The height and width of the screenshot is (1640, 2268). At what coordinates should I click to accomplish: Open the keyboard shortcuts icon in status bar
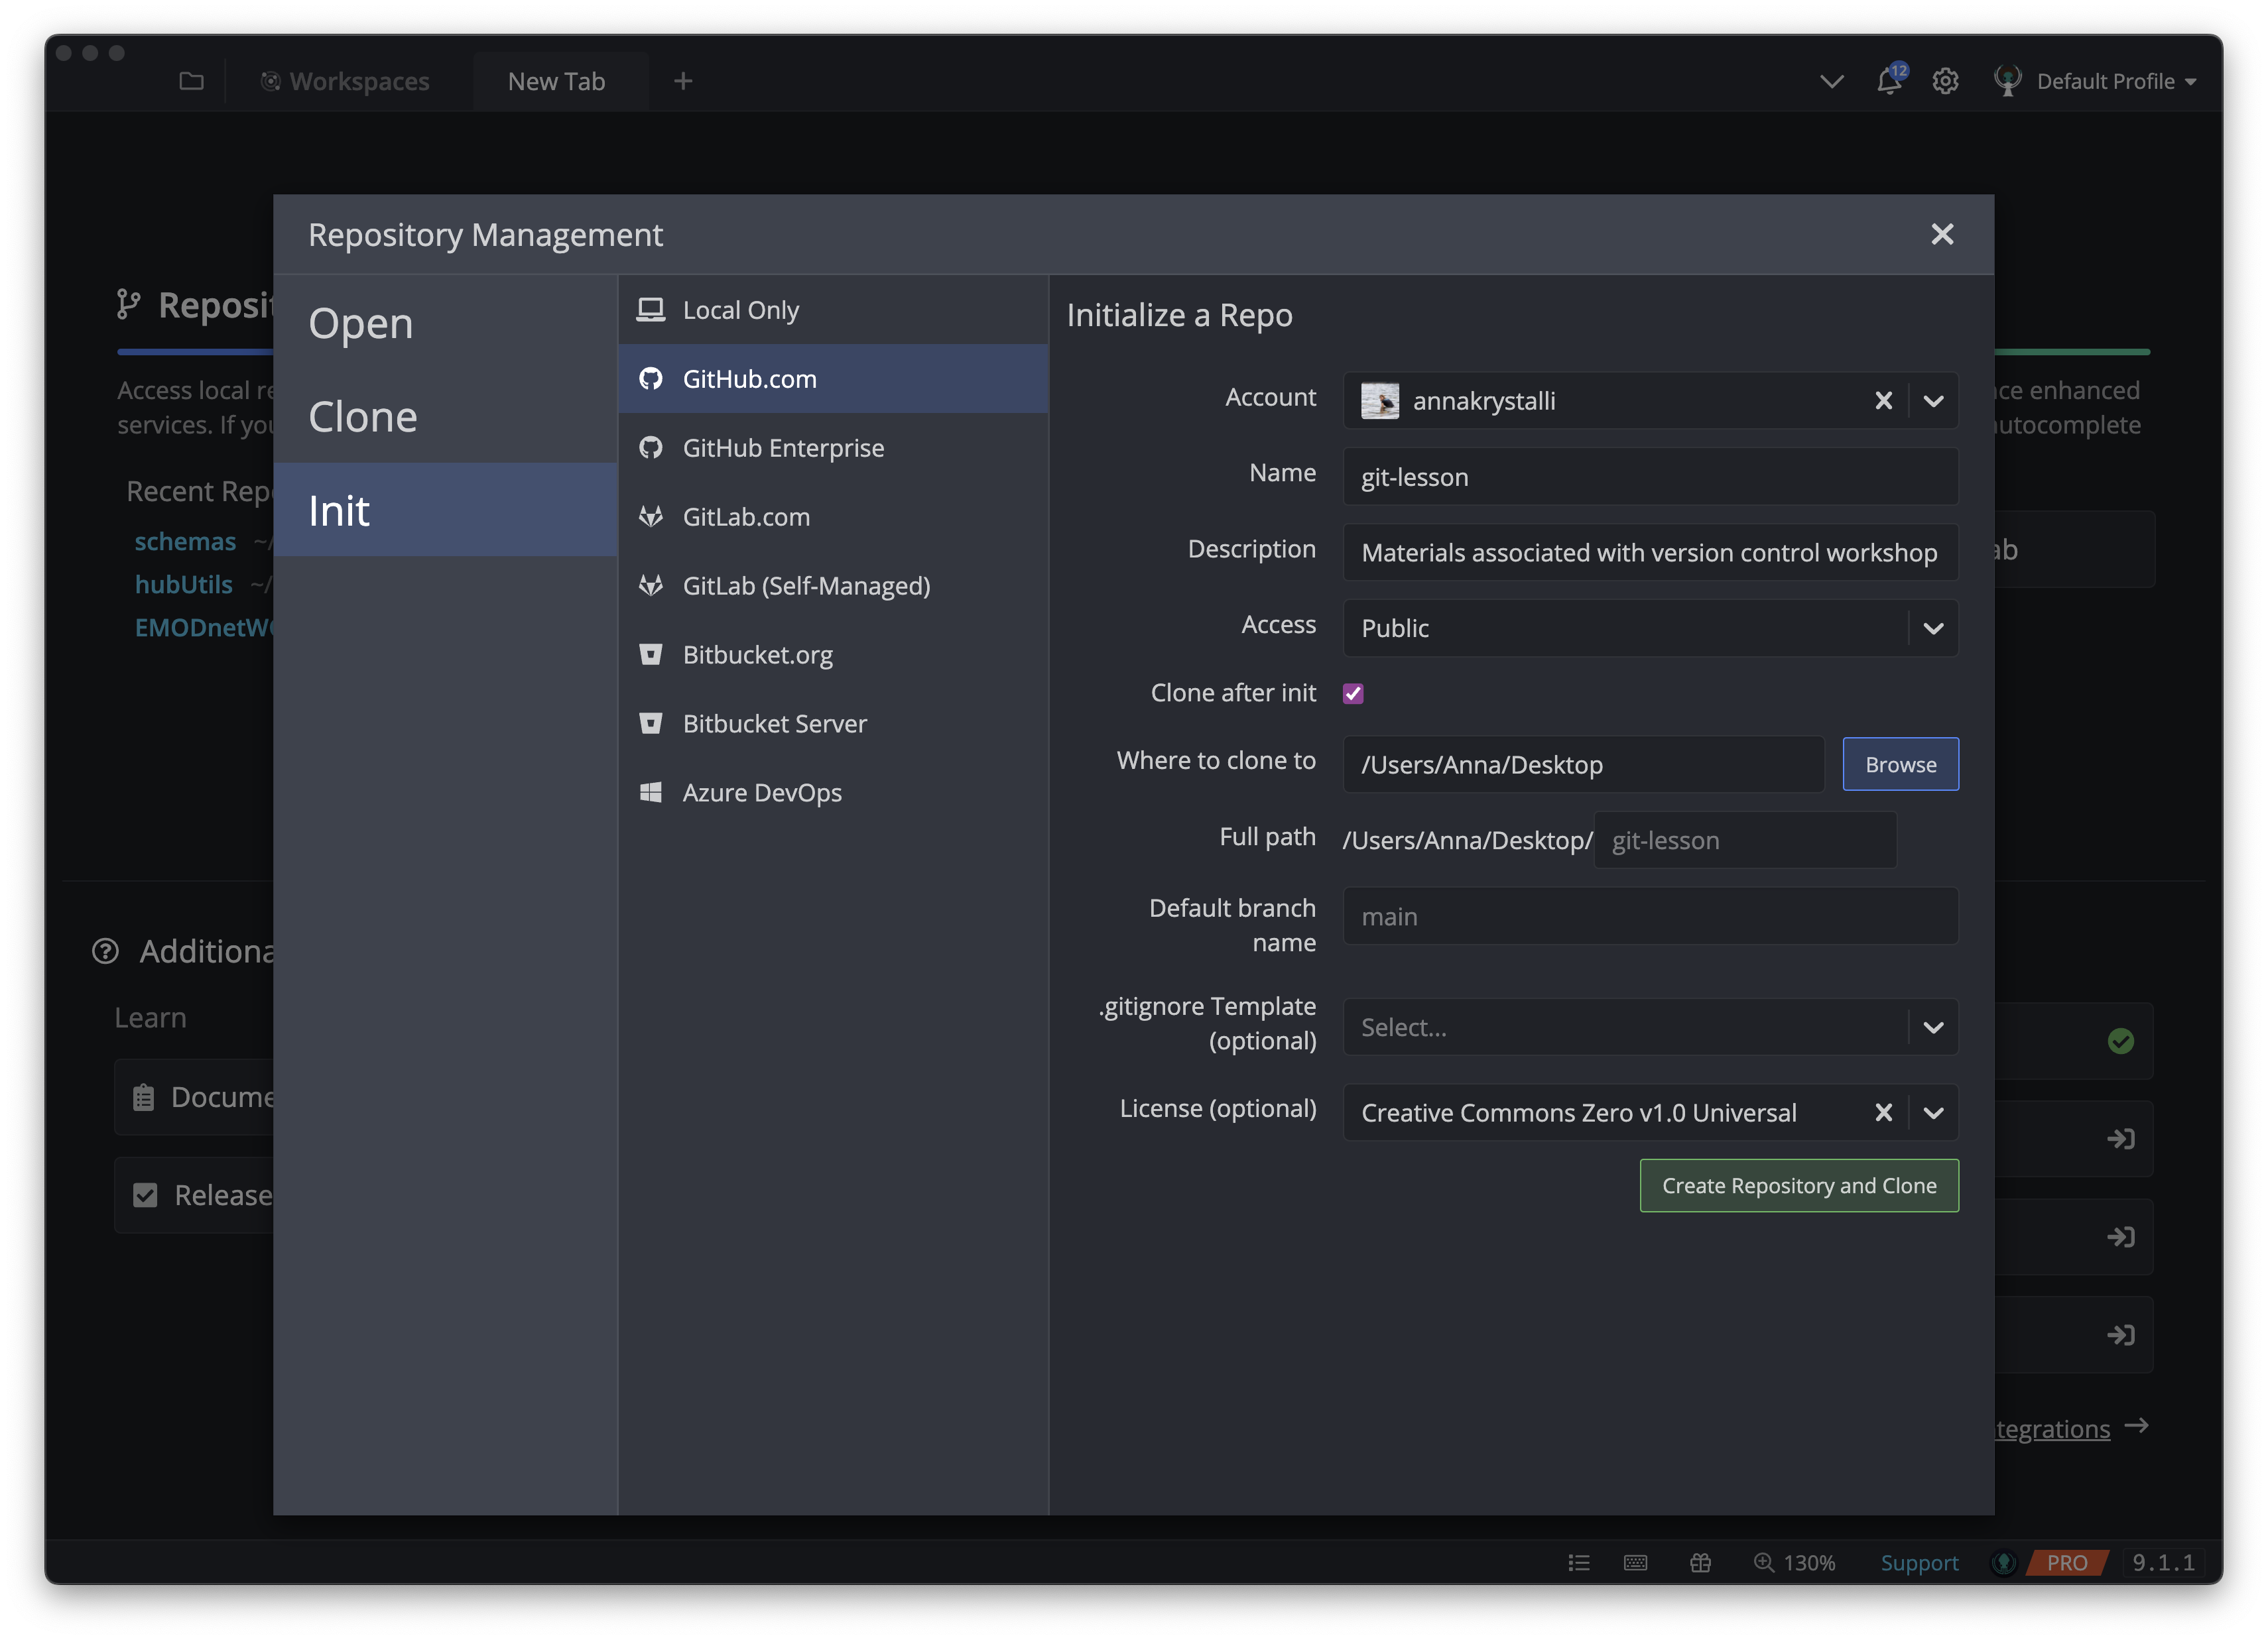pyautogui.click(x=1635, y=1562)
